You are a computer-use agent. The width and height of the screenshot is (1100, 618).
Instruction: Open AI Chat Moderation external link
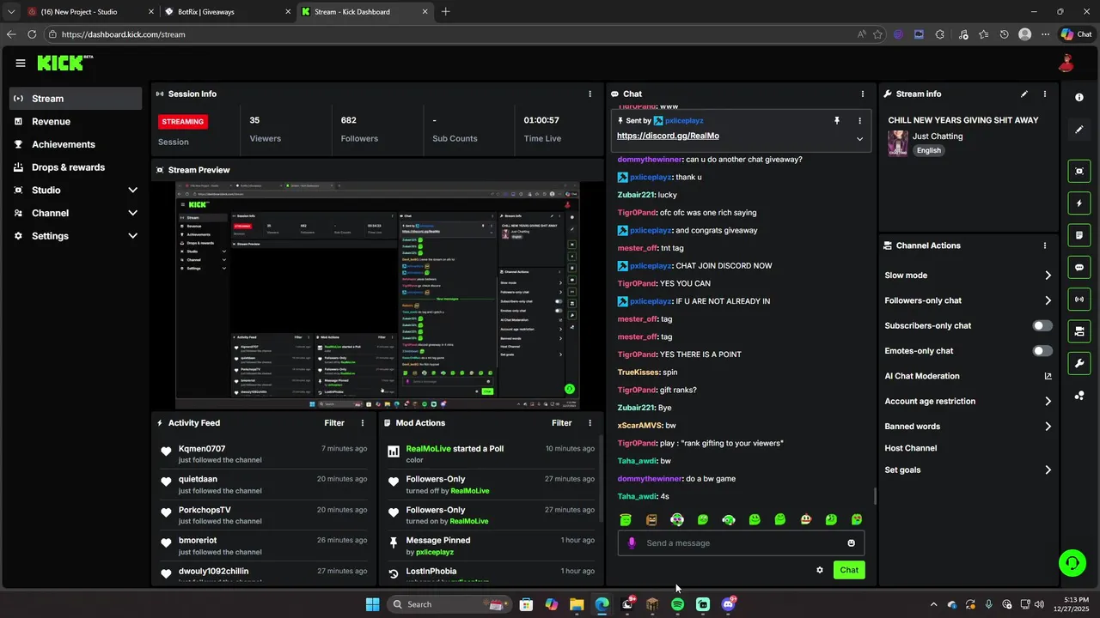(1048, 376)
